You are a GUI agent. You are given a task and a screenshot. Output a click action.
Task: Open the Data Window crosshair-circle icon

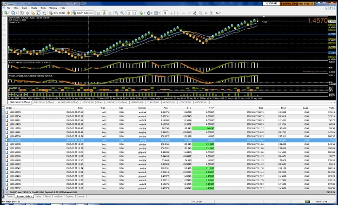point(28,13)
